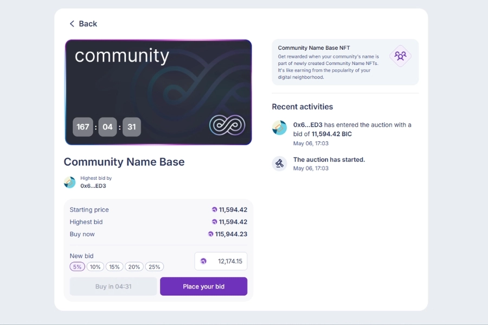Click the BIC token icon beside Buy now price

(x=211, y=234)
